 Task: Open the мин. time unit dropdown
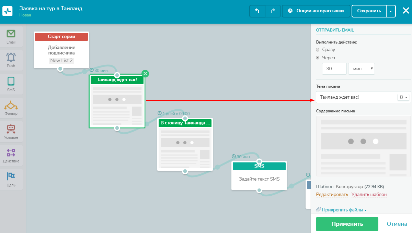362,69
